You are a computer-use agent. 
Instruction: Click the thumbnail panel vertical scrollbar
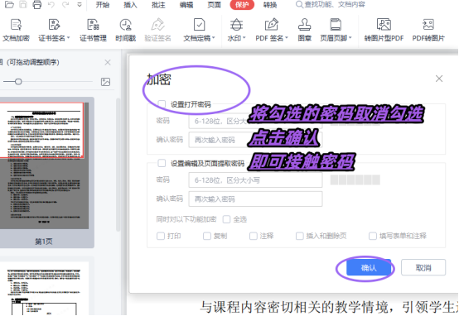(x=118, y=165)
